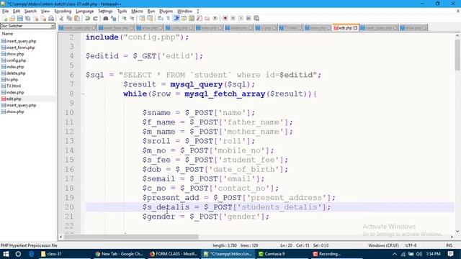The image size is (461, 259).
Task: Switch to the config.php tab
Action: tap(179, 28)
